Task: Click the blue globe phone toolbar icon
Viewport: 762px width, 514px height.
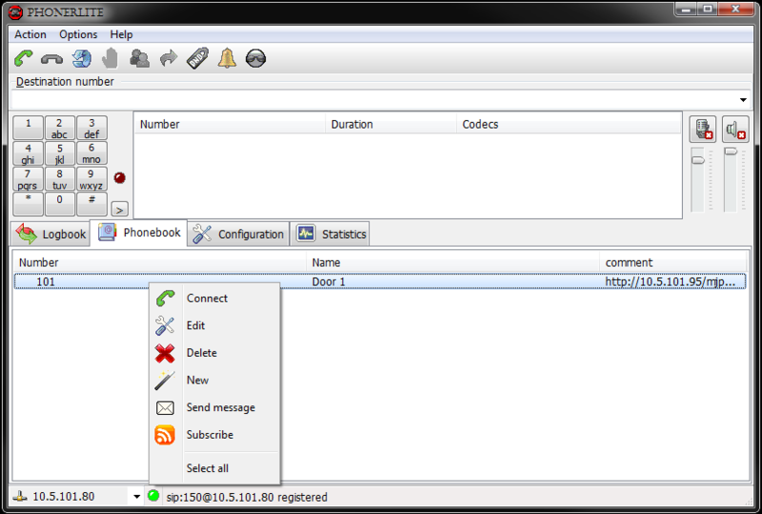Action: tap(82, 59)
